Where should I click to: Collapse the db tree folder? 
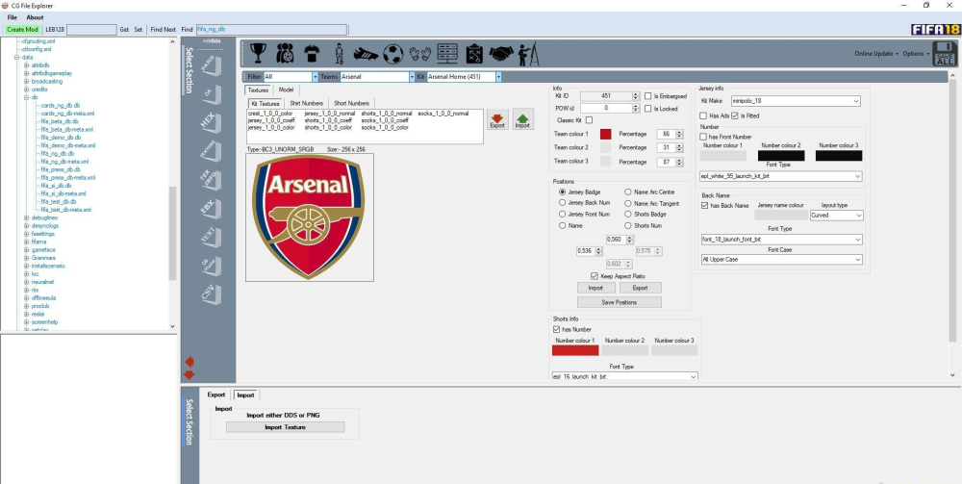[26, 97]
